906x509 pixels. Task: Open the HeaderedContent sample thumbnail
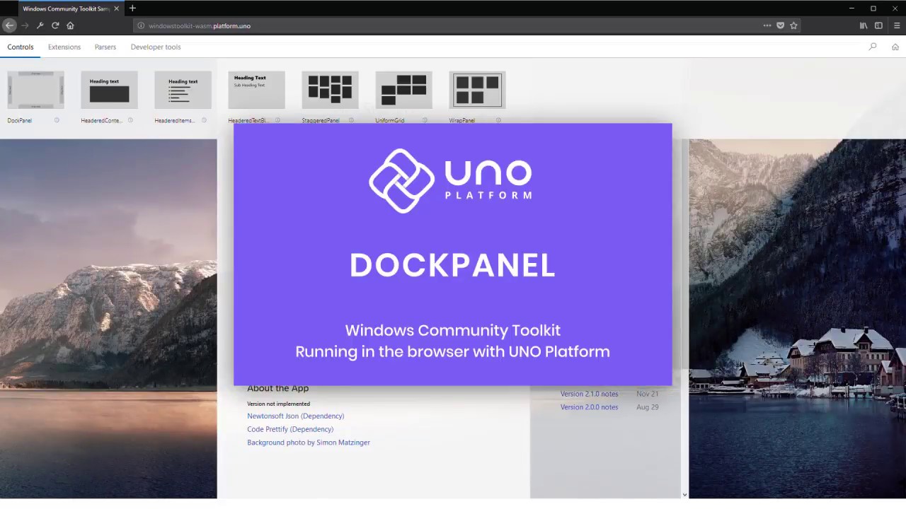coord(109,90)
